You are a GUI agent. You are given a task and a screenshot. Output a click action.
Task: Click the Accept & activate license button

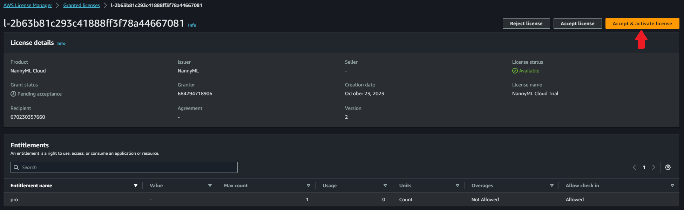[642, 23]
